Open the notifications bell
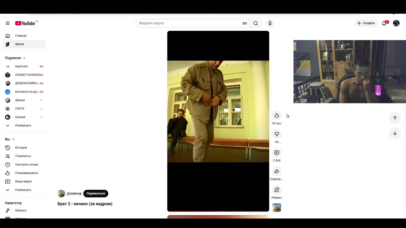The image size is (406, 228). pos(384,23)
